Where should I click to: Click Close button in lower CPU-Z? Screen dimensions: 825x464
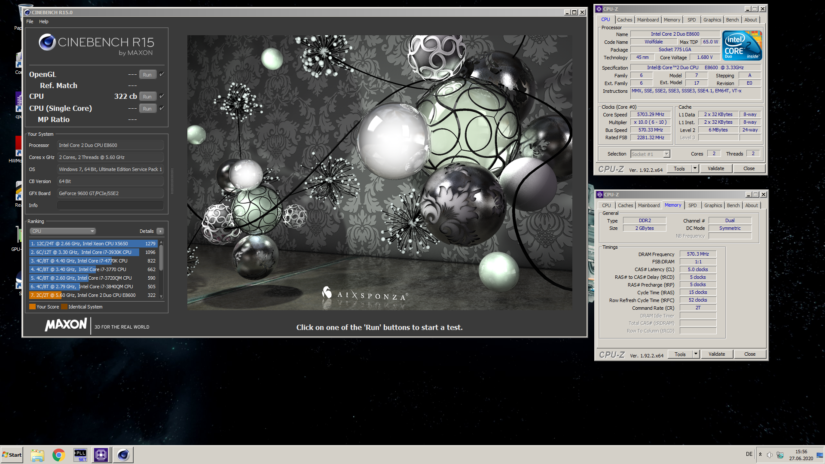point(750,354)
